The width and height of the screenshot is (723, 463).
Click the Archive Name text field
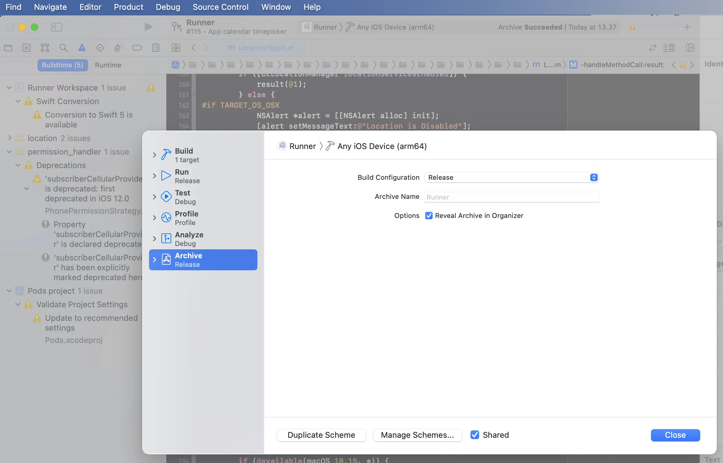[x=511, y=197]
